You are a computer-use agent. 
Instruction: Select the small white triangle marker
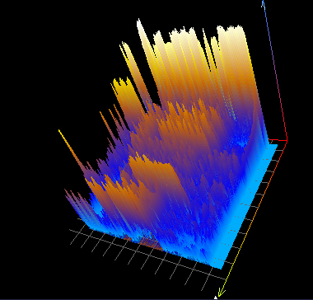pyautogui.click(x=216, y=297)
